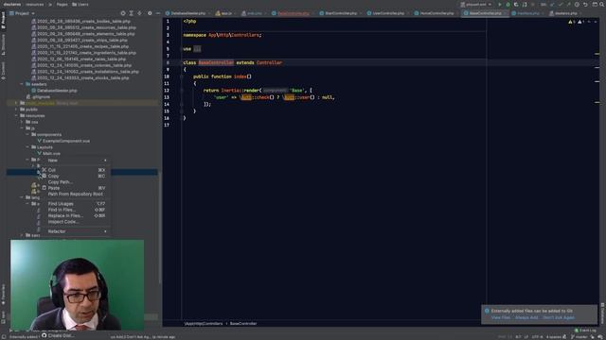The image size is (606, 340).
Task: Switch to the app.js editor tab
Action: click(226, 13)
